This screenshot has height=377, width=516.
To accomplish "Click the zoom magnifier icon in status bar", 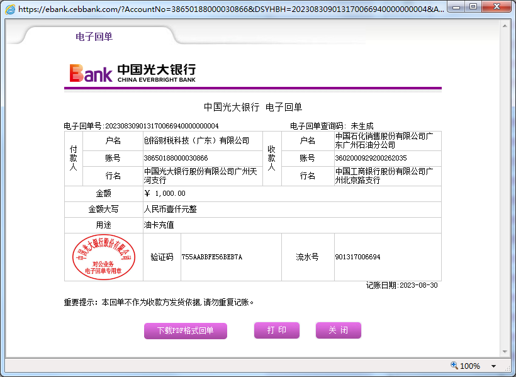I will [x=454, y=366].
